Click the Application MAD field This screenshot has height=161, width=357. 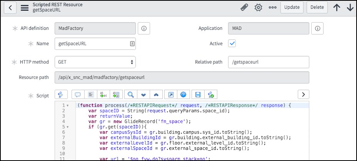point(269,28)
